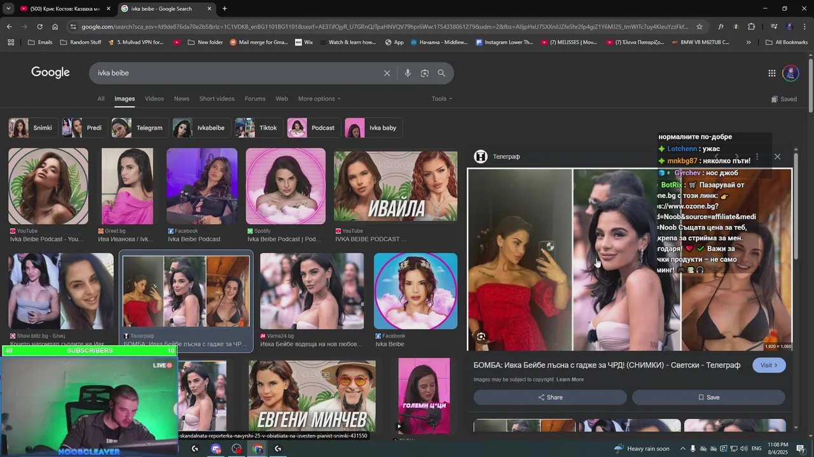Open more options in preview panel
814x457 pixels.
tap(757, 157)
